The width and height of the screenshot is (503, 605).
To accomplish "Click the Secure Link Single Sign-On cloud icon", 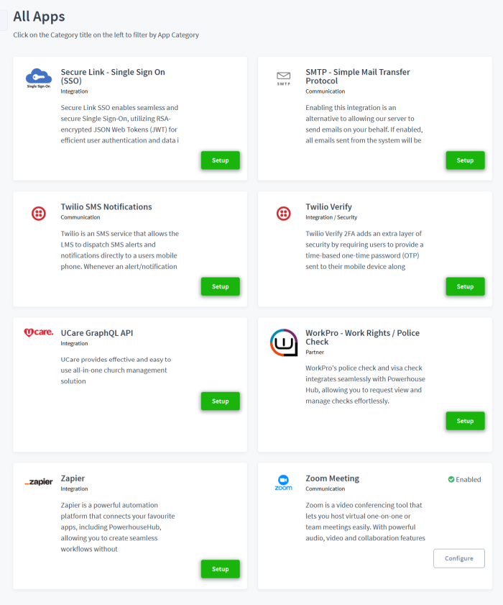I will (x=39, y=76).
